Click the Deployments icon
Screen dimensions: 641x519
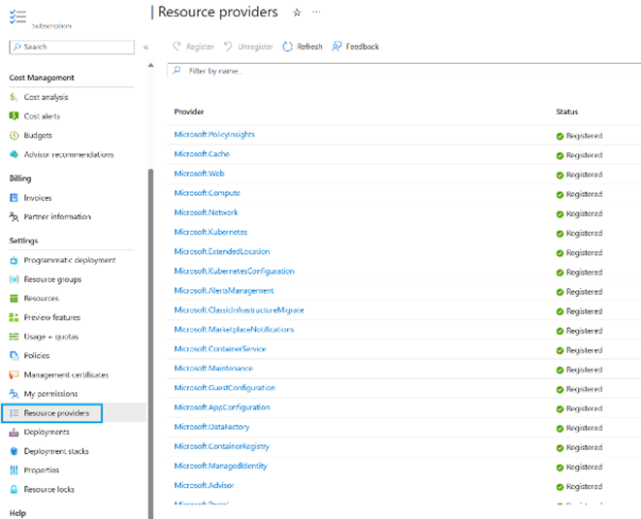(14, 432)
